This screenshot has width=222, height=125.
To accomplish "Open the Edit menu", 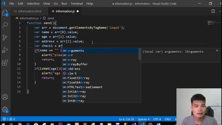I will [x=20, y=3].
